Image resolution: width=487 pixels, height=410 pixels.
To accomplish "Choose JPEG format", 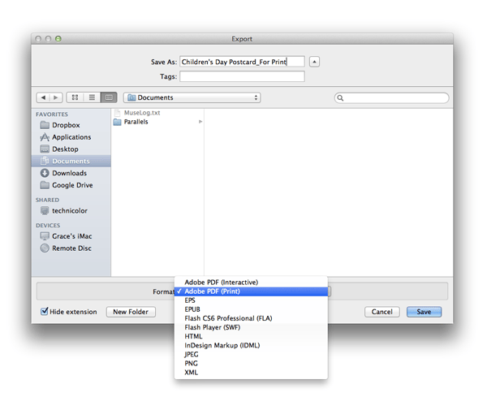I will [x=251, y=355].
